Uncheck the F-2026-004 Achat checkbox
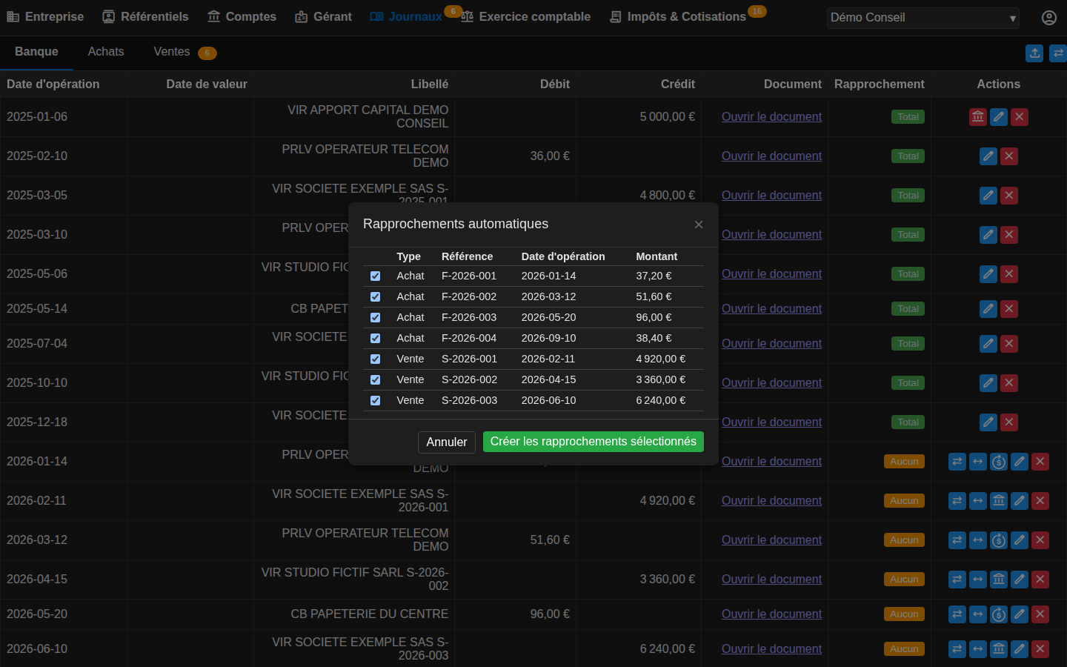The width and height of the screenshot is (1067, 667). [376, 338]
